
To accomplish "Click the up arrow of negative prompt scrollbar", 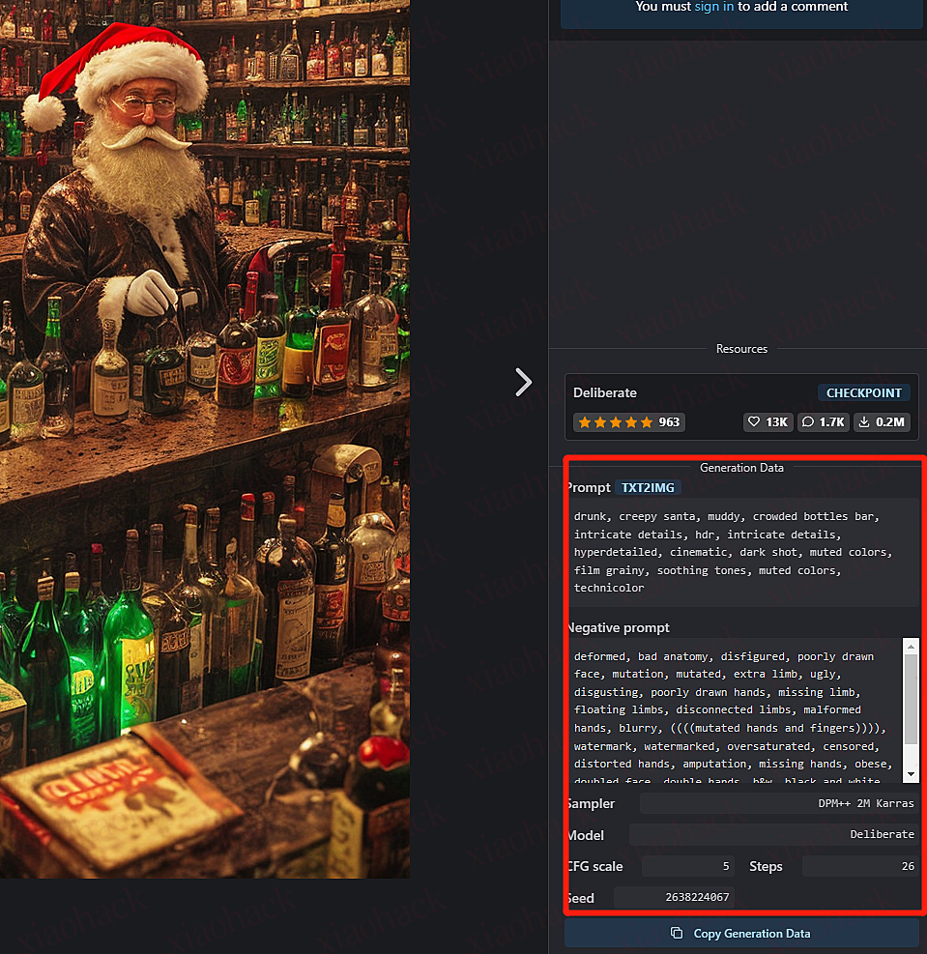I will click(x=911, y=646).
